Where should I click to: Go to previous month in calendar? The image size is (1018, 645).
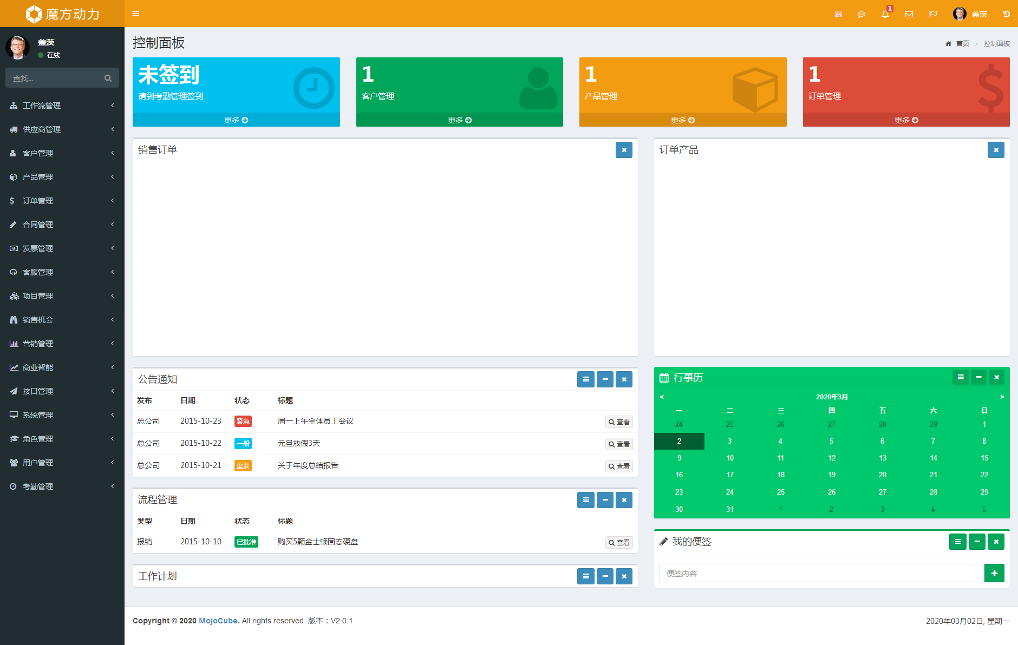[x=662, y=397]
